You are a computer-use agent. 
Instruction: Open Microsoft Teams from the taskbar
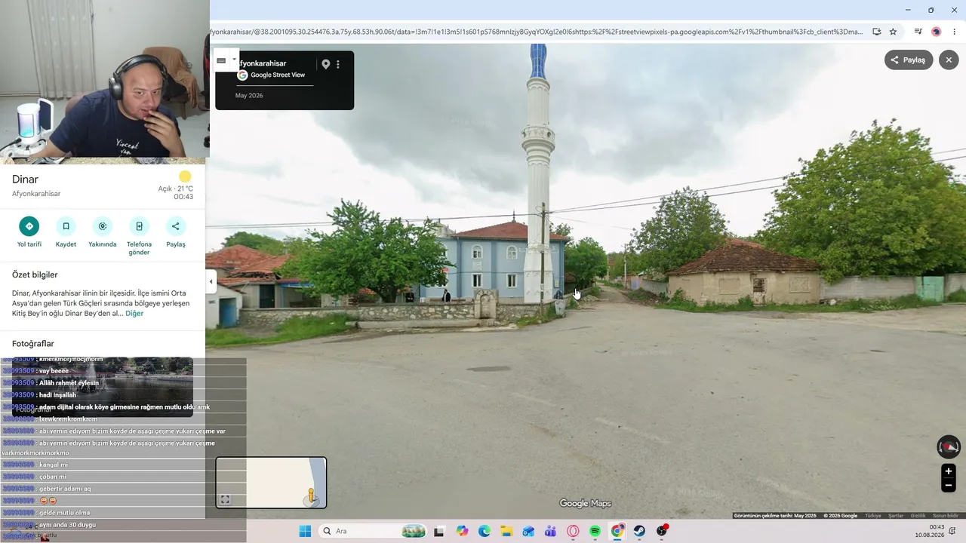[x=550, y=531]
